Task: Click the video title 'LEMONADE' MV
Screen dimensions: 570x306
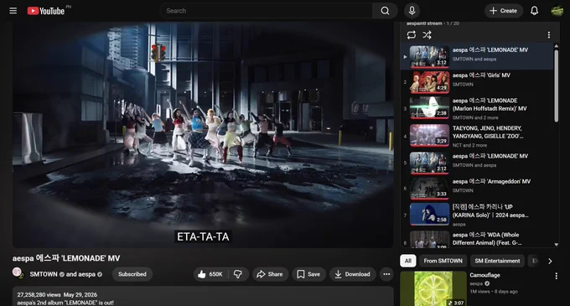Action: coord(66,258)
